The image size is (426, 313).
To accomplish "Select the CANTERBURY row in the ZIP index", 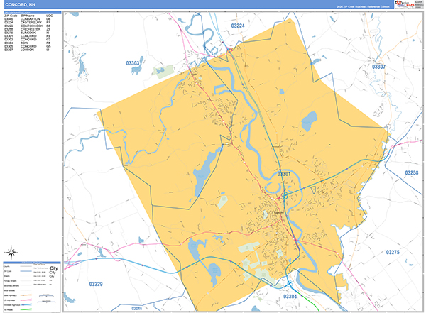I will [x=28, y=23].
